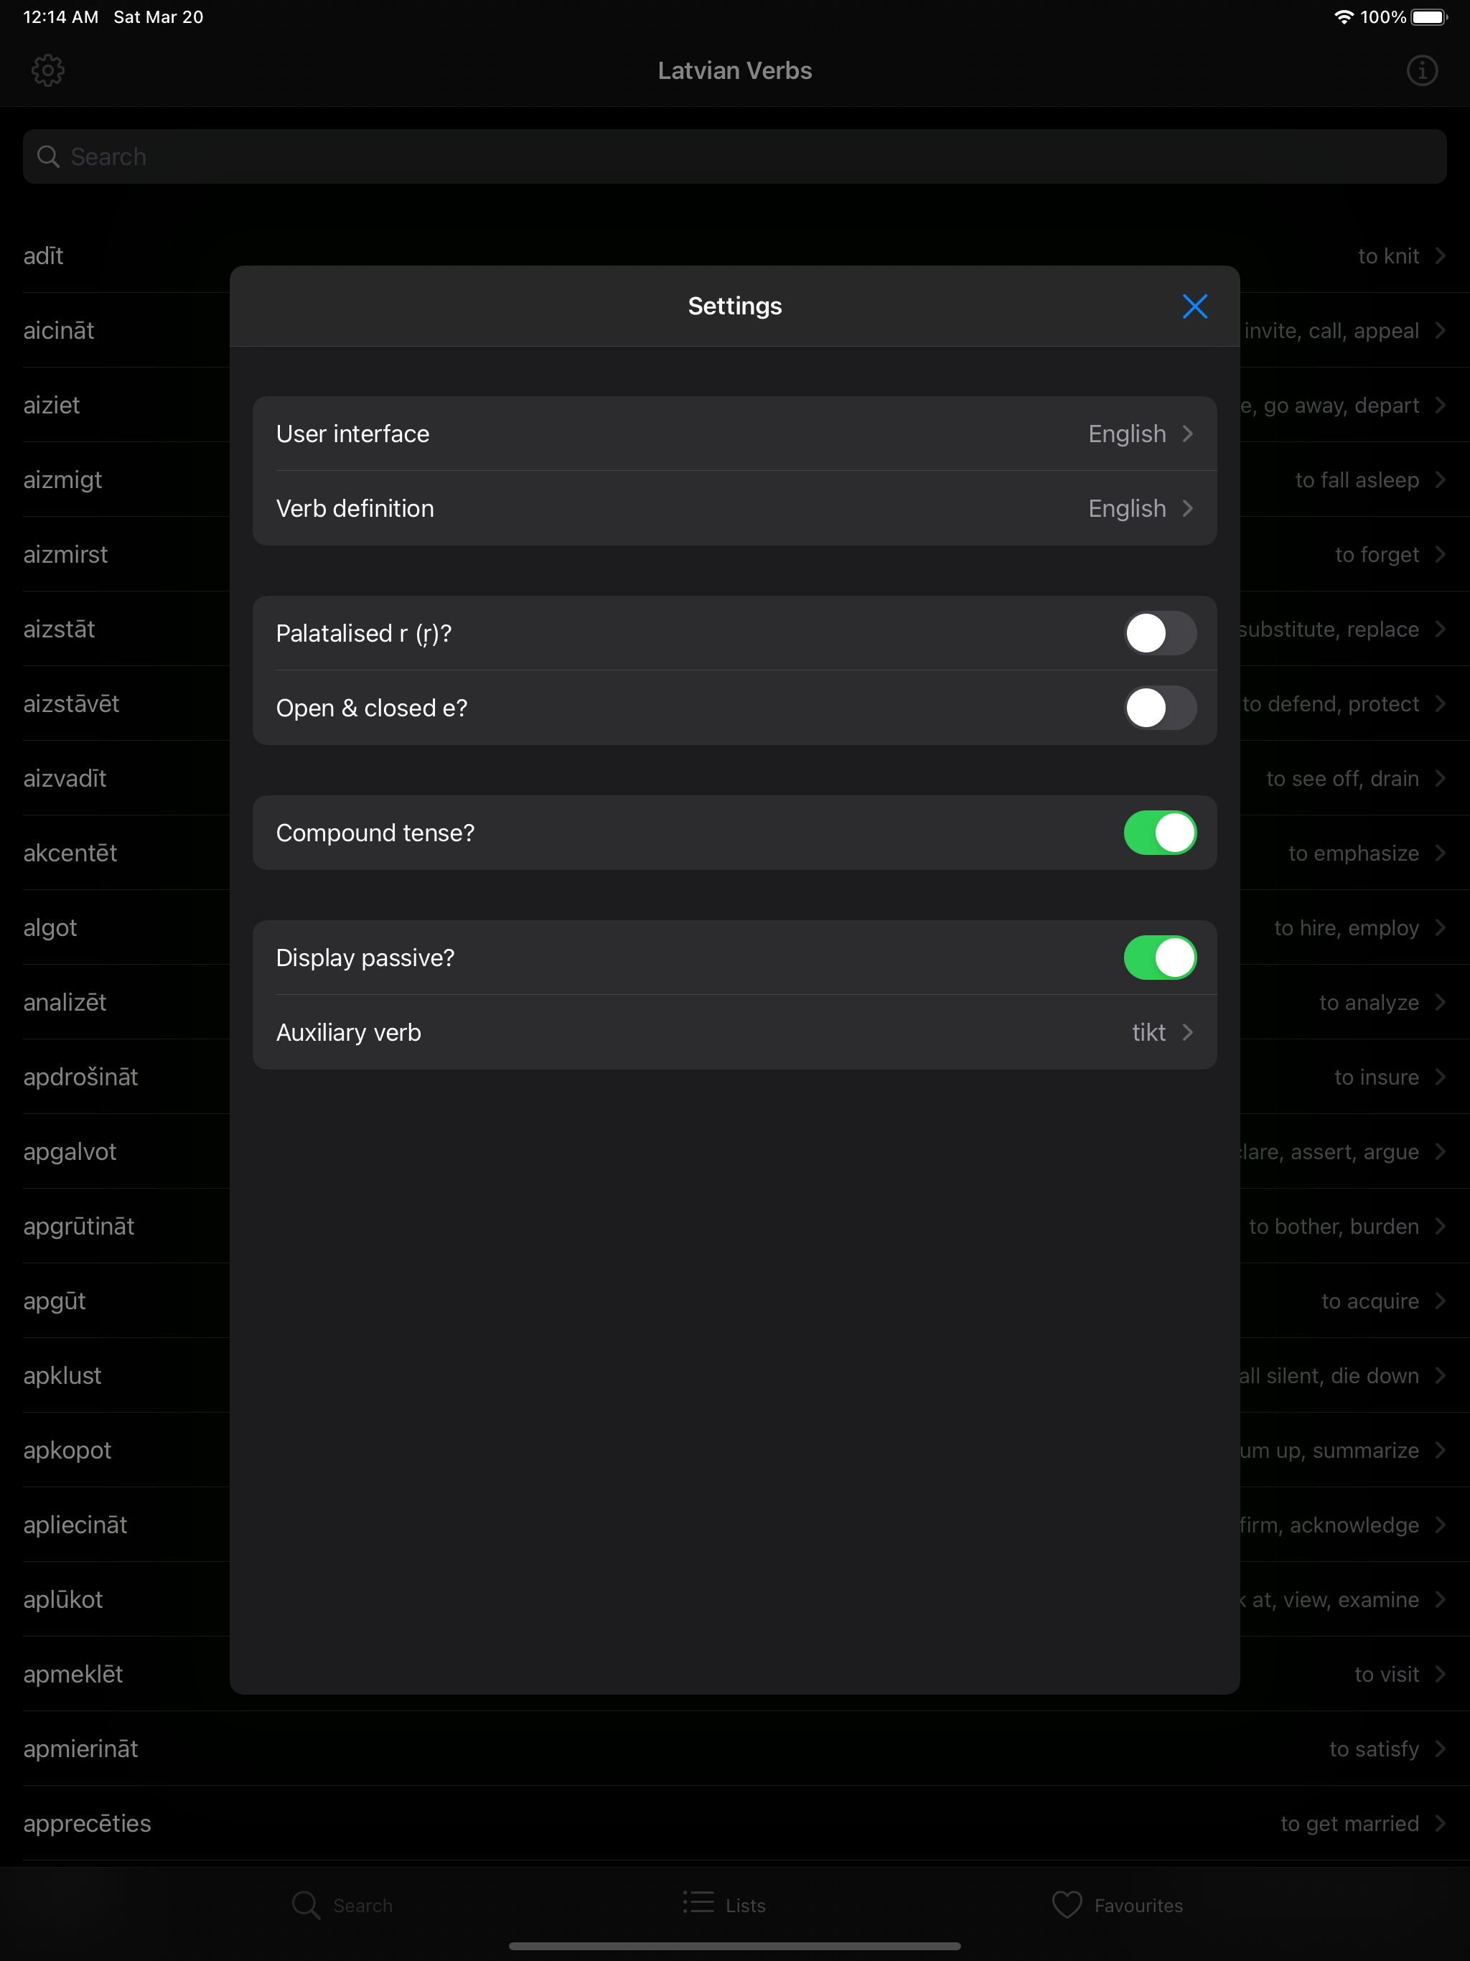Select the Search tab icon at bottom
Image resolution: width=1470 pixels, height=1961 pixels.
(x=305, y=1904)
